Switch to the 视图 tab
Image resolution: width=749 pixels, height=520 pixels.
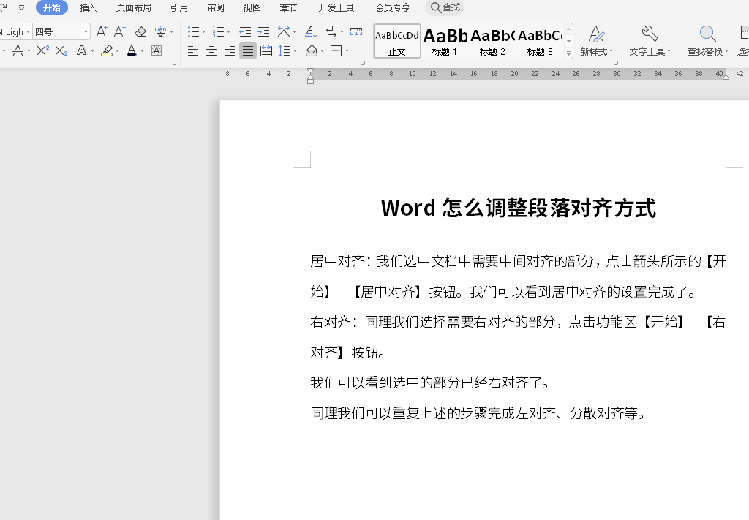252,7
